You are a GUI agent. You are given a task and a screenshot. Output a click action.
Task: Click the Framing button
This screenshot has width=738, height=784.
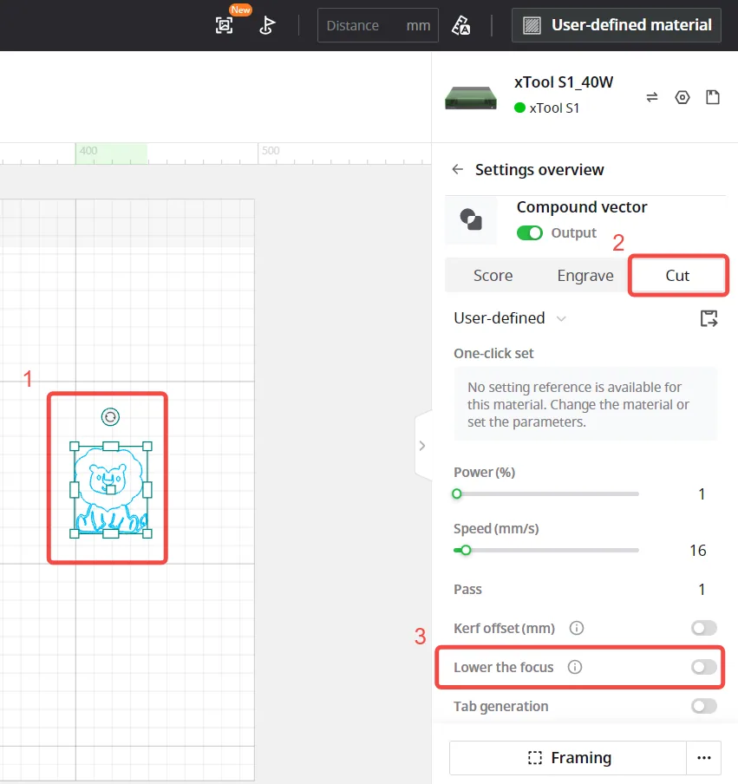point(568,758)
